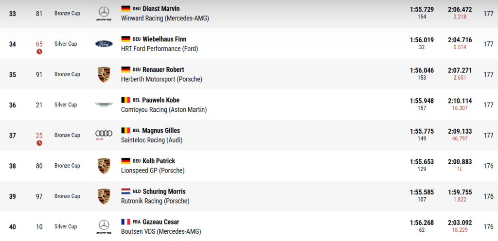
Task: Click the Porsche crest beside Schuring Morris
Action: [104, 196]
